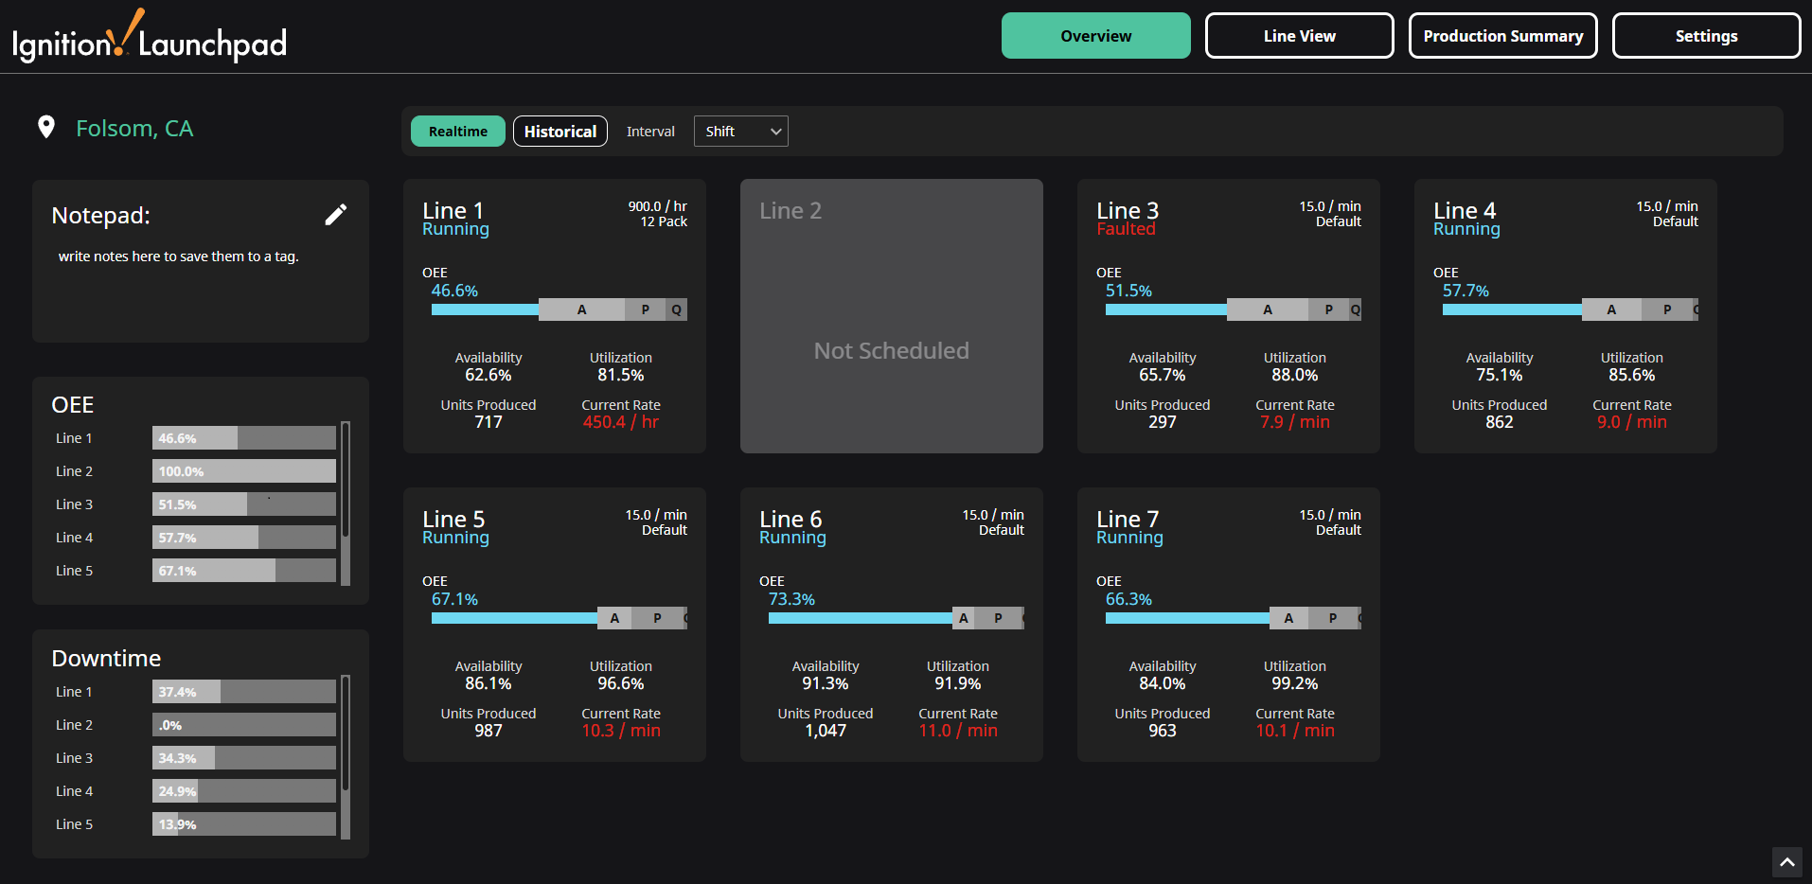Image resolution: width=1812 pixels, height=884 pixels.
Task: Click the Overview button
Action: tap(1095, 35)
